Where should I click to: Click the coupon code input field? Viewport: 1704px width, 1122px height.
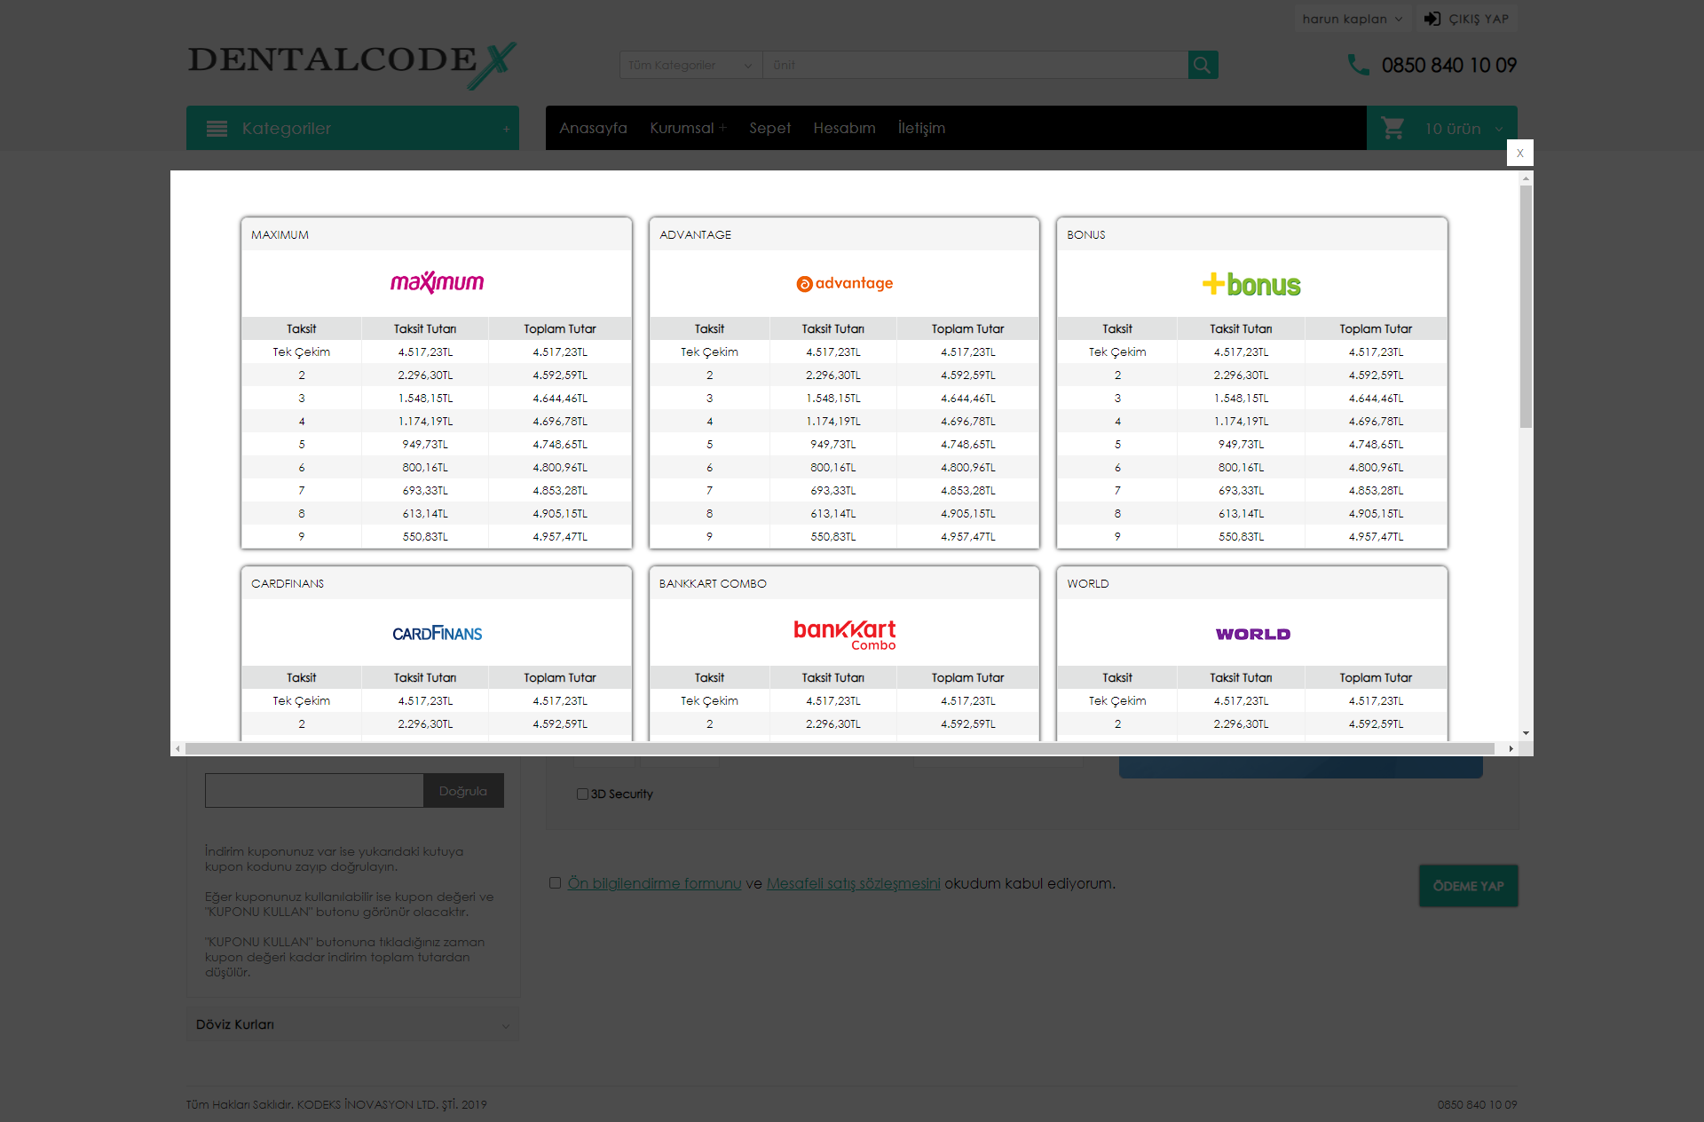click(314, 791)
